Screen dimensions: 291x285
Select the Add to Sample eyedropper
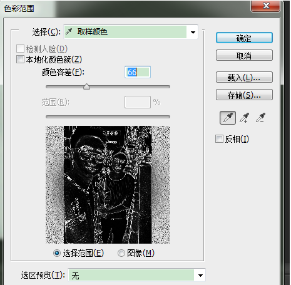(244, 118)
